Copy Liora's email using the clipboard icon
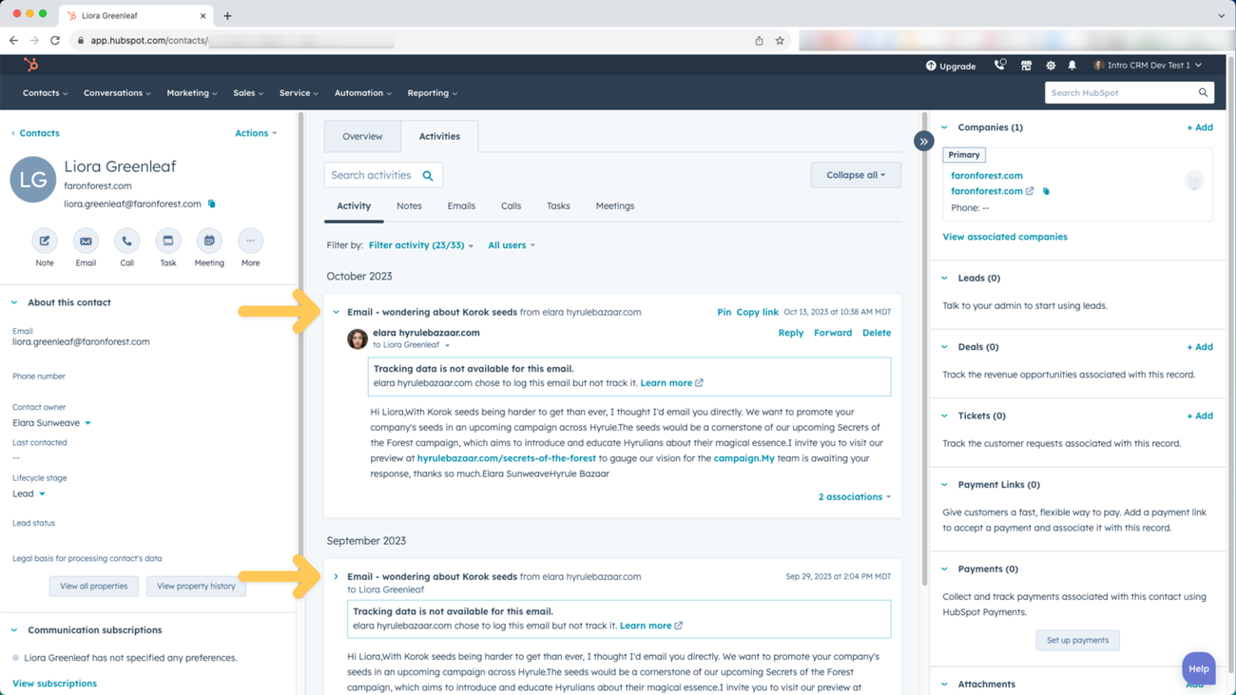The width and height of the screenshot is (1236, 695). tap(210, 203)
